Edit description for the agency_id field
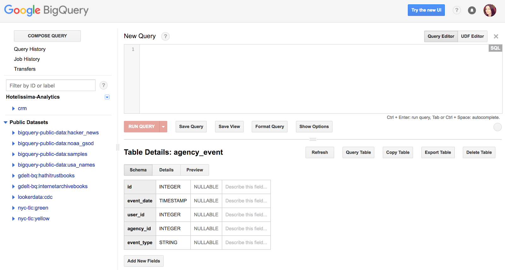505x270 pixels. 246,228
